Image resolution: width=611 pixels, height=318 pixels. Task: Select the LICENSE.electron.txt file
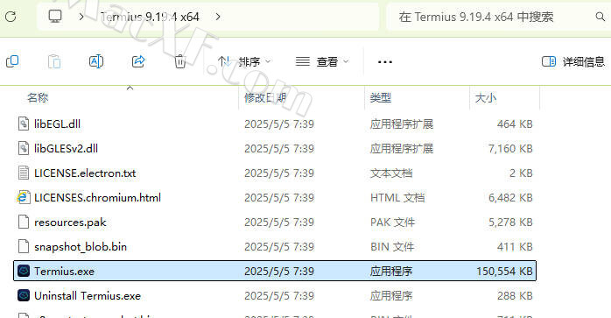pyautogui.click(x=85, y=173)
